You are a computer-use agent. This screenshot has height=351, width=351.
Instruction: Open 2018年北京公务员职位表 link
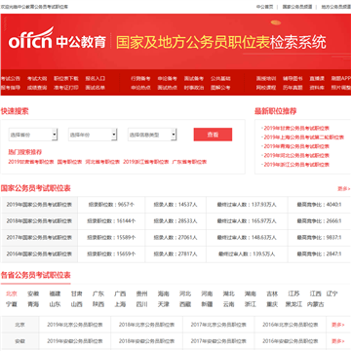(x=146, y=325)
